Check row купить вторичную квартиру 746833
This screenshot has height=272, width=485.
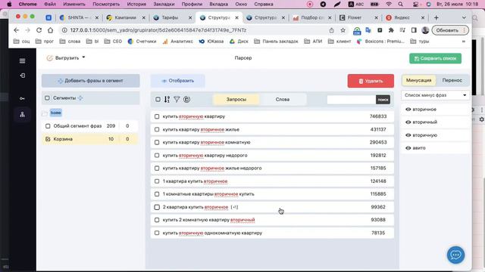pos(157,116)
